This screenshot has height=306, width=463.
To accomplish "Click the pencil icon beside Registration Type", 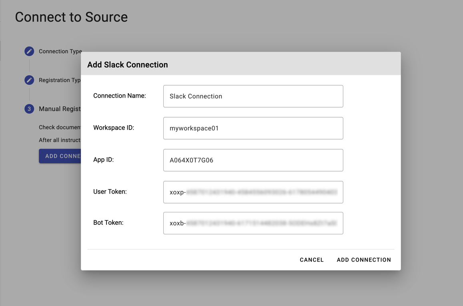I will 29,80.
